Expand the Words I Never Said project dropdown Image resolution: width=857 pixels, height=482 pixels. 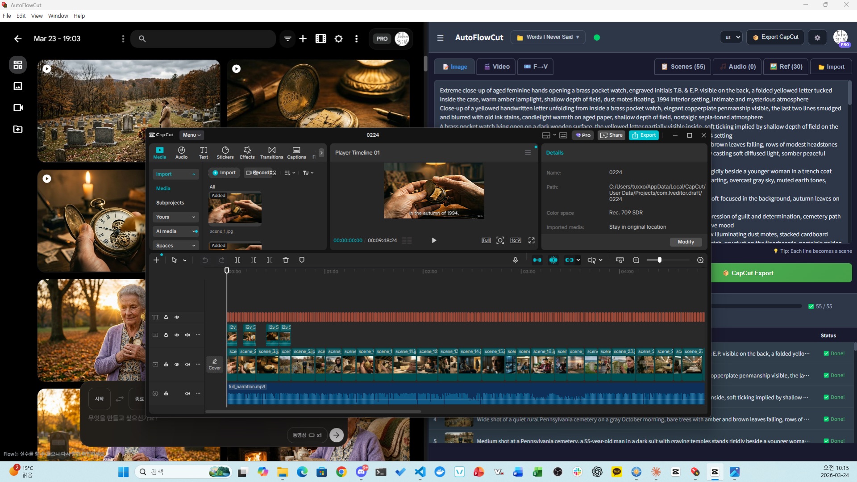pos(549,37)
